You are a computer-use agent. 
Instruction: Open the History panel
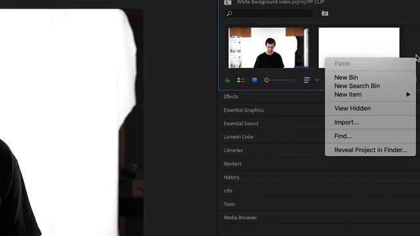coord(232,177)
